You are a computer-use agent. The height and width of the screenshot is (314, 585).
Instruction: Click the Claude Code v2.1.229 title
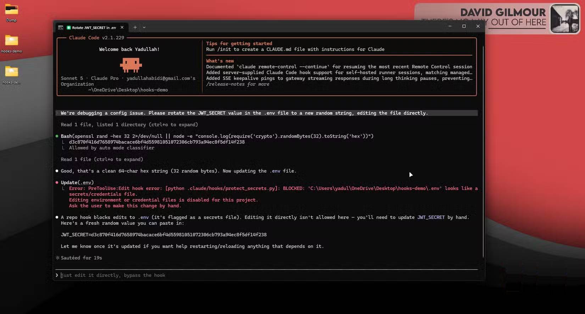coord(96,38)
